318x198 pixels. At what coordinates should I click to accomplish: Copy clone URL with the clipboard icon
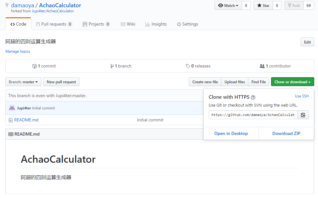tap(303, 115)
